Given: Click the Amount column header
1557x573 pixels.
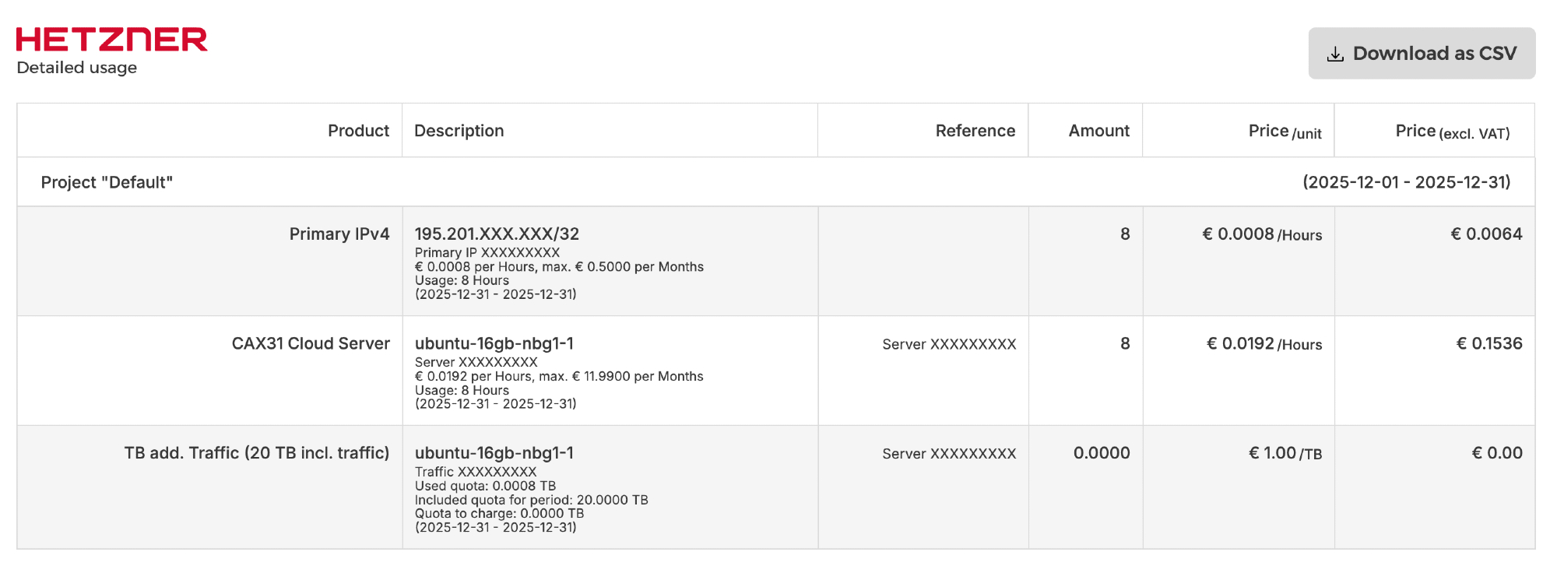Looking at the screenshot, I should [x=1098, y=131].
